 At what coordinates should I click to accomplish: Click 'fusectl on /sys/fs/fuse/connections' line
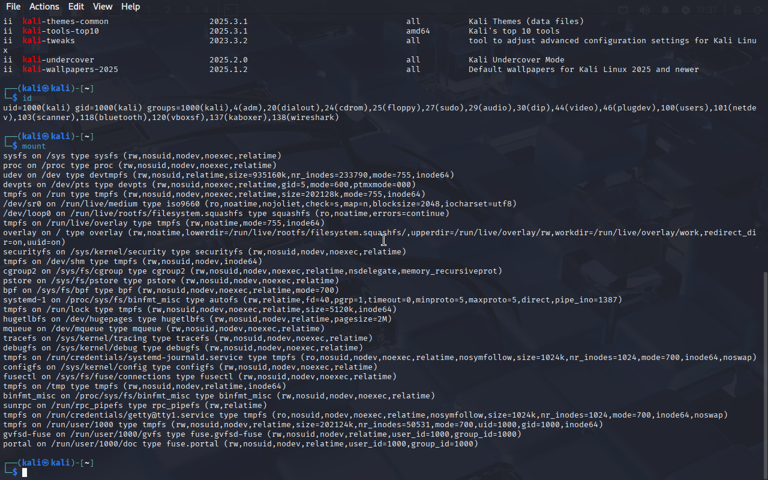click(200, 377)
